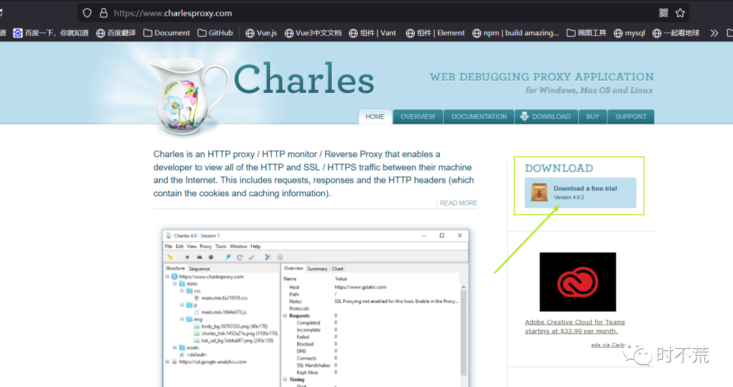Click the breakpoints toolbar icon

211,257
